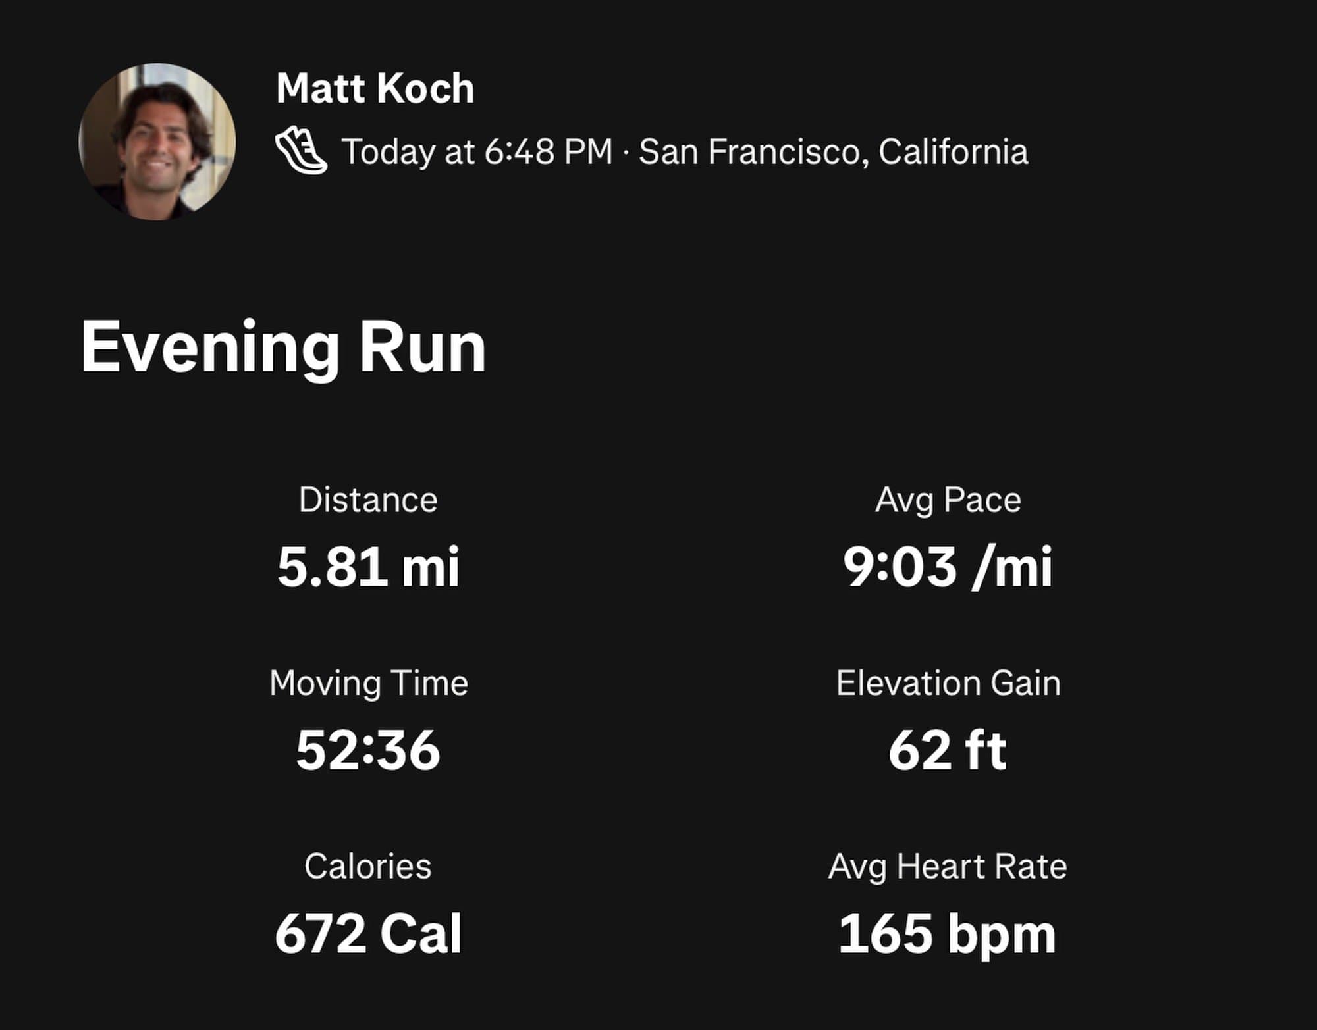Select the 165 bpm heart rate value
This screenshot has height=1030, width=1317.
tap(948, 933)
